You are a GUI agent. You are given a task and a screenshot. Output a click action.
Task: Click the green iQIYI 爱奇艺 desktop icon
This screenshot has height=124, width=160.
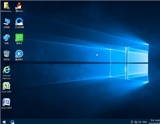point(19,38)
